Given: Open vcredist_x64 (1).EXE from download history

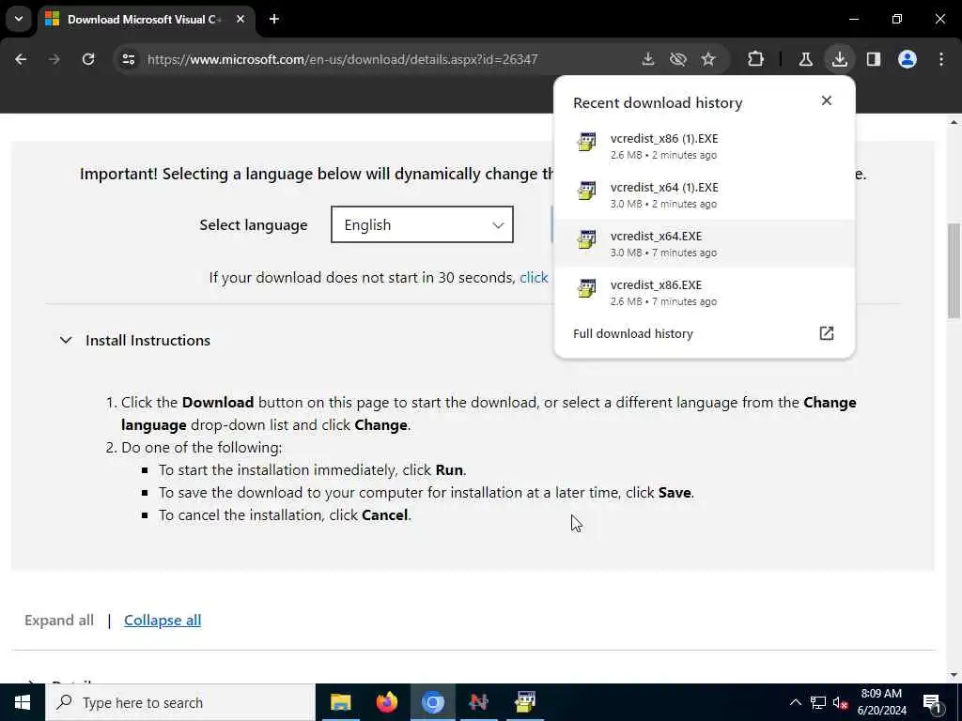Looking at the screenshot, I should pyautogui.click(x=704, y=195).
